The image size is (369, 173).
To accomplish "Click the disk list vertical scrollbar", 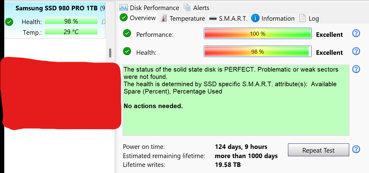I will 110,53.
